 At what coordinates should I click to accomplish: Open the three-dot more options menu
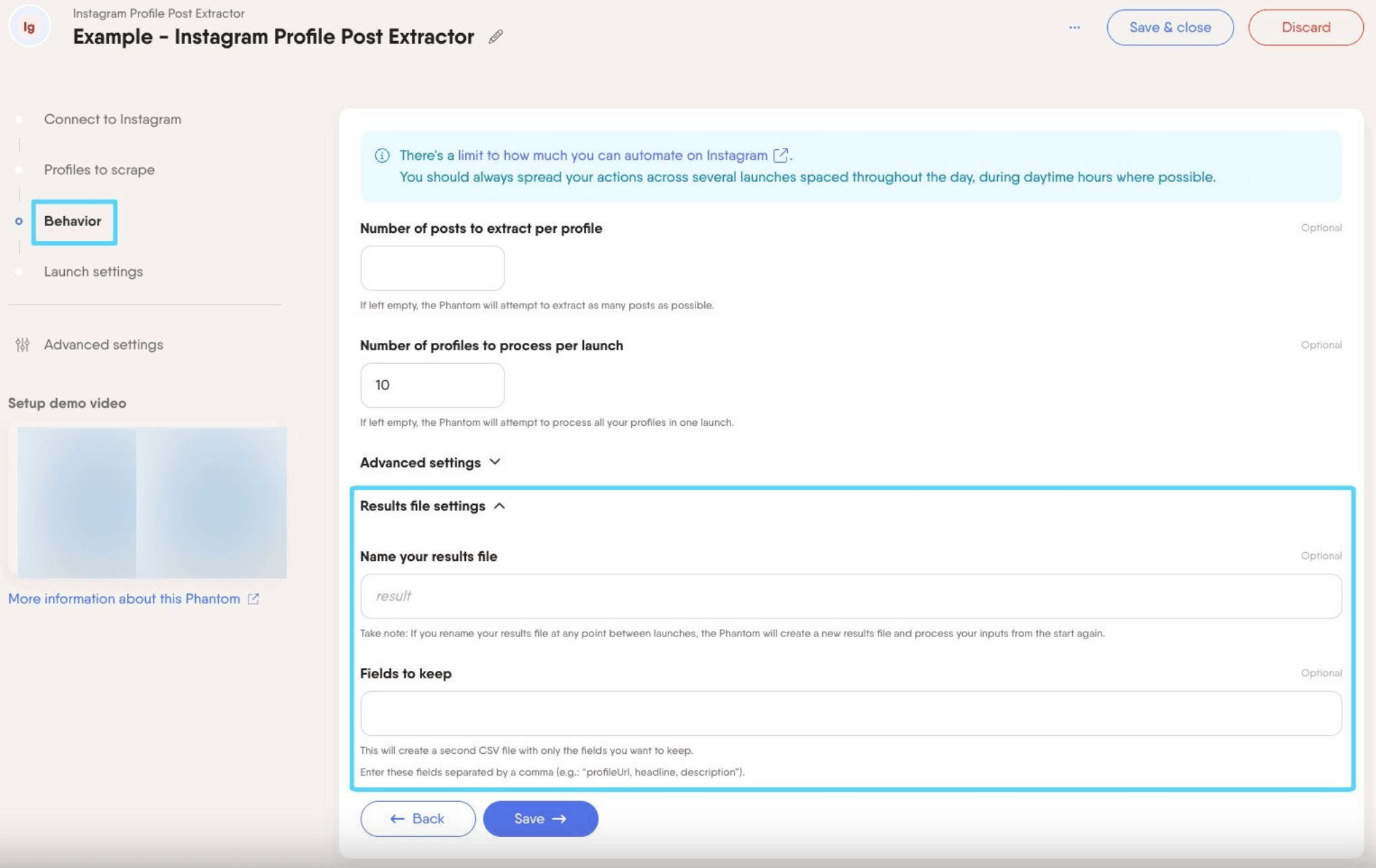tap(1074, 28)
